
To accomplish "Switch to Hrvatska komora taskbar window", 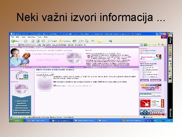I will 61,121.
